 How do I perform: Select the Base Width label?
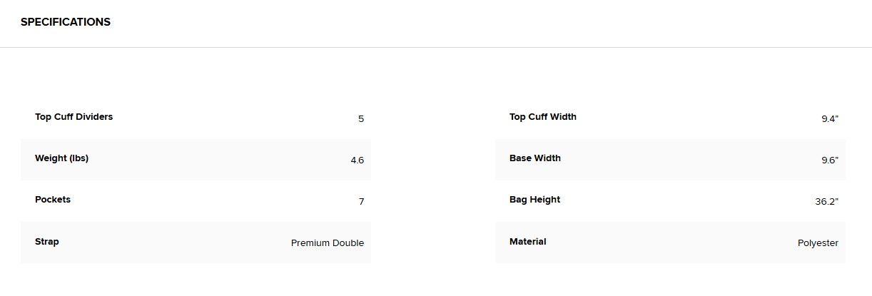(x=535, y=158)
